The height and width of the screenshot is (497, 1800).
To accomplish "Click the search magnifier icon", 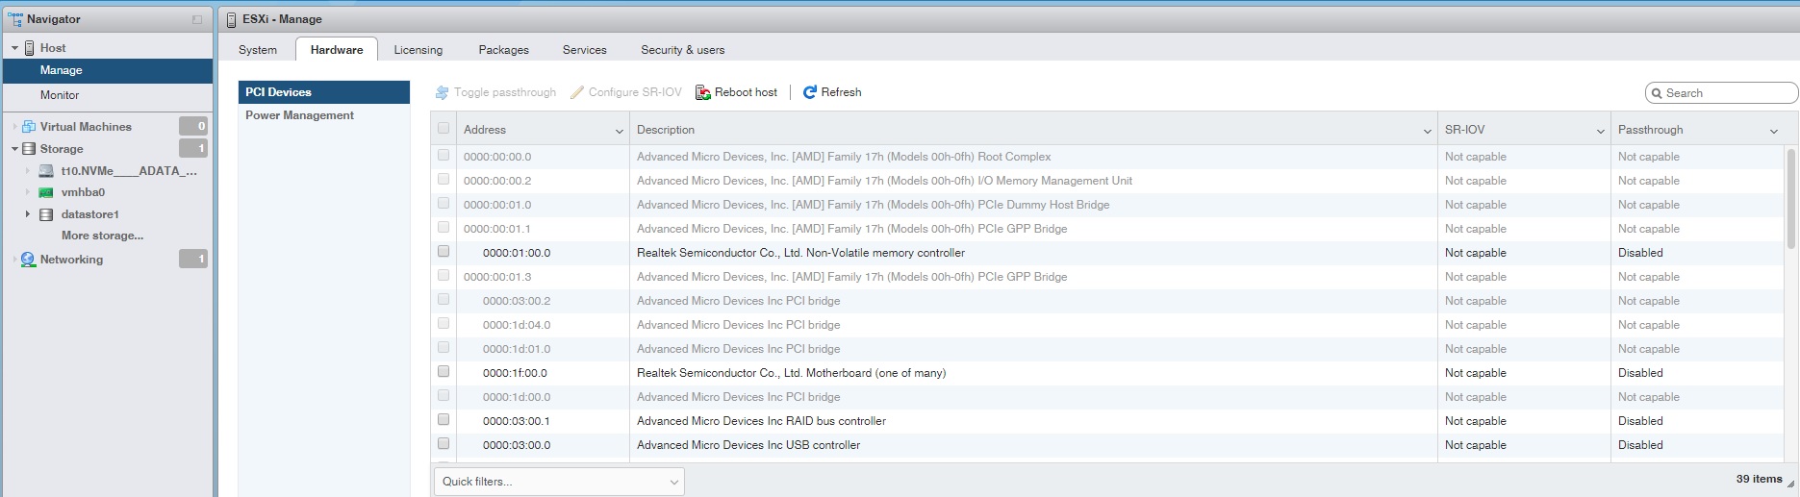I will click(1657, 93).
